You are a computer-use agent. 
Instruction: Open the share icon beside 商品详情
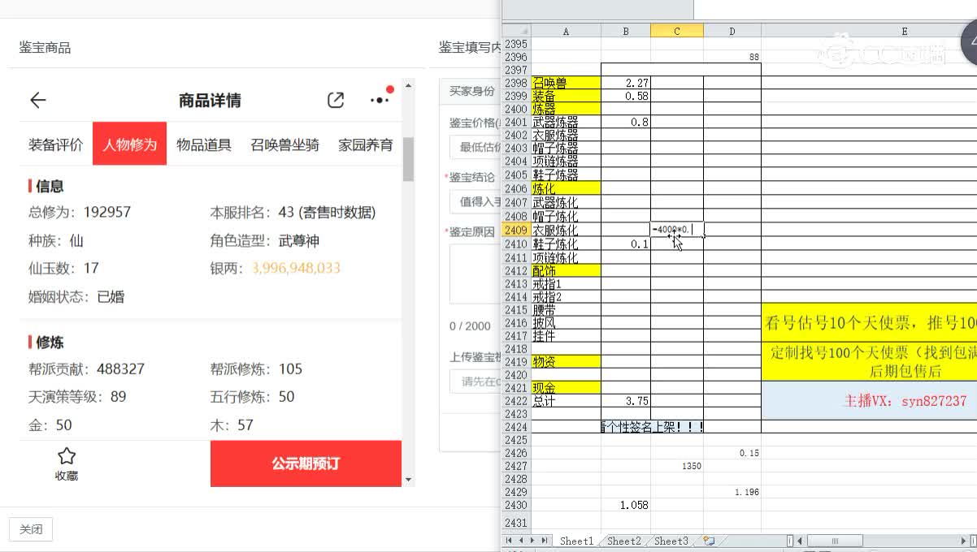click(x=335, y=101)
